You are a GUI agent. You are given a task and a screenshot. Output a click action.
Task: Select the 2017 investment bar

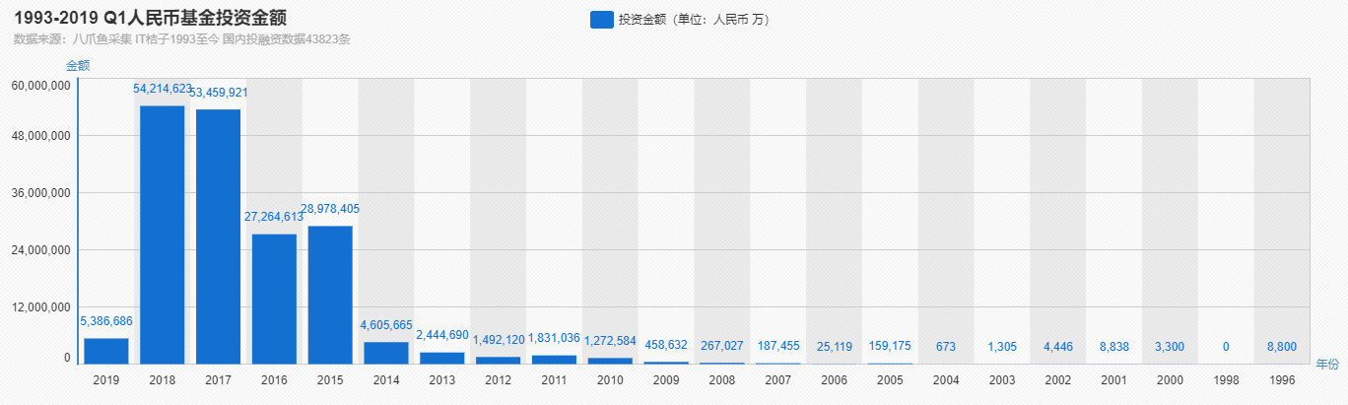tap(218, 236)
